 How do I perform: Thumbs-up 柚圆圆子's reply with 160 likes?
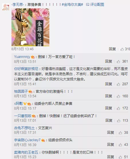[x=118, y=96]
